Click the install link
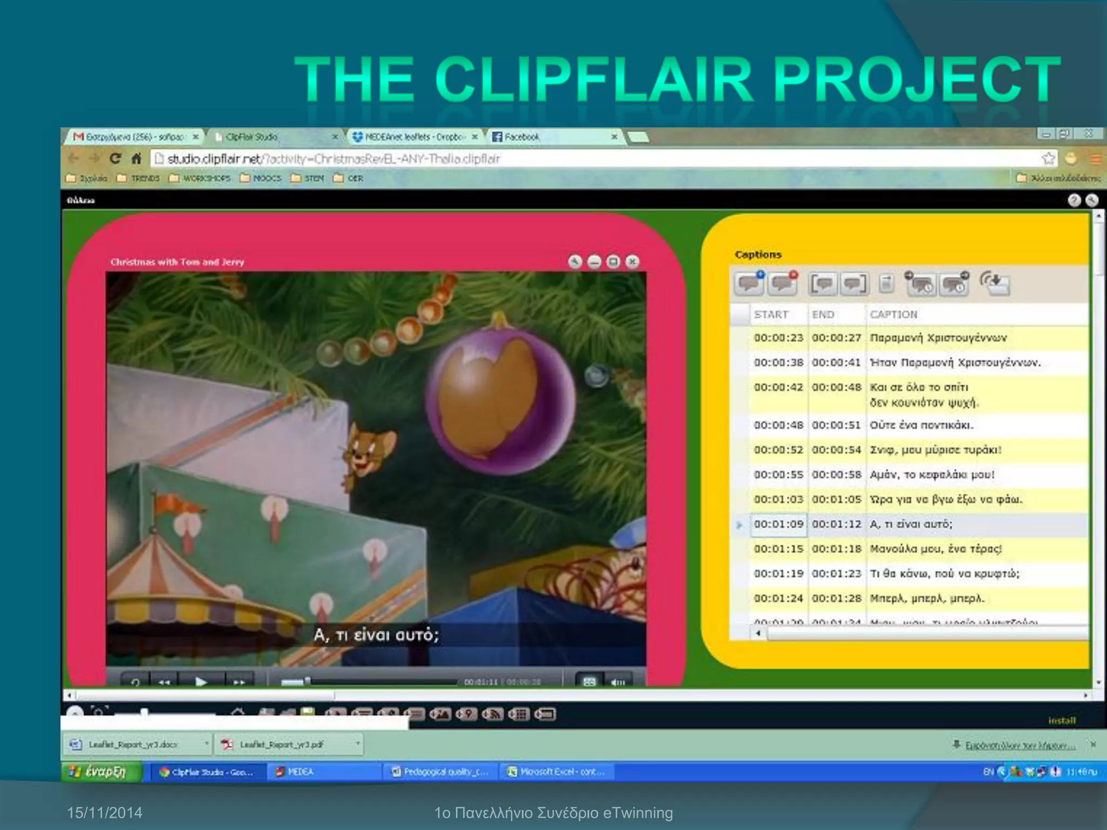This screenshot has width=1107, height=830. click(1062, 720)
